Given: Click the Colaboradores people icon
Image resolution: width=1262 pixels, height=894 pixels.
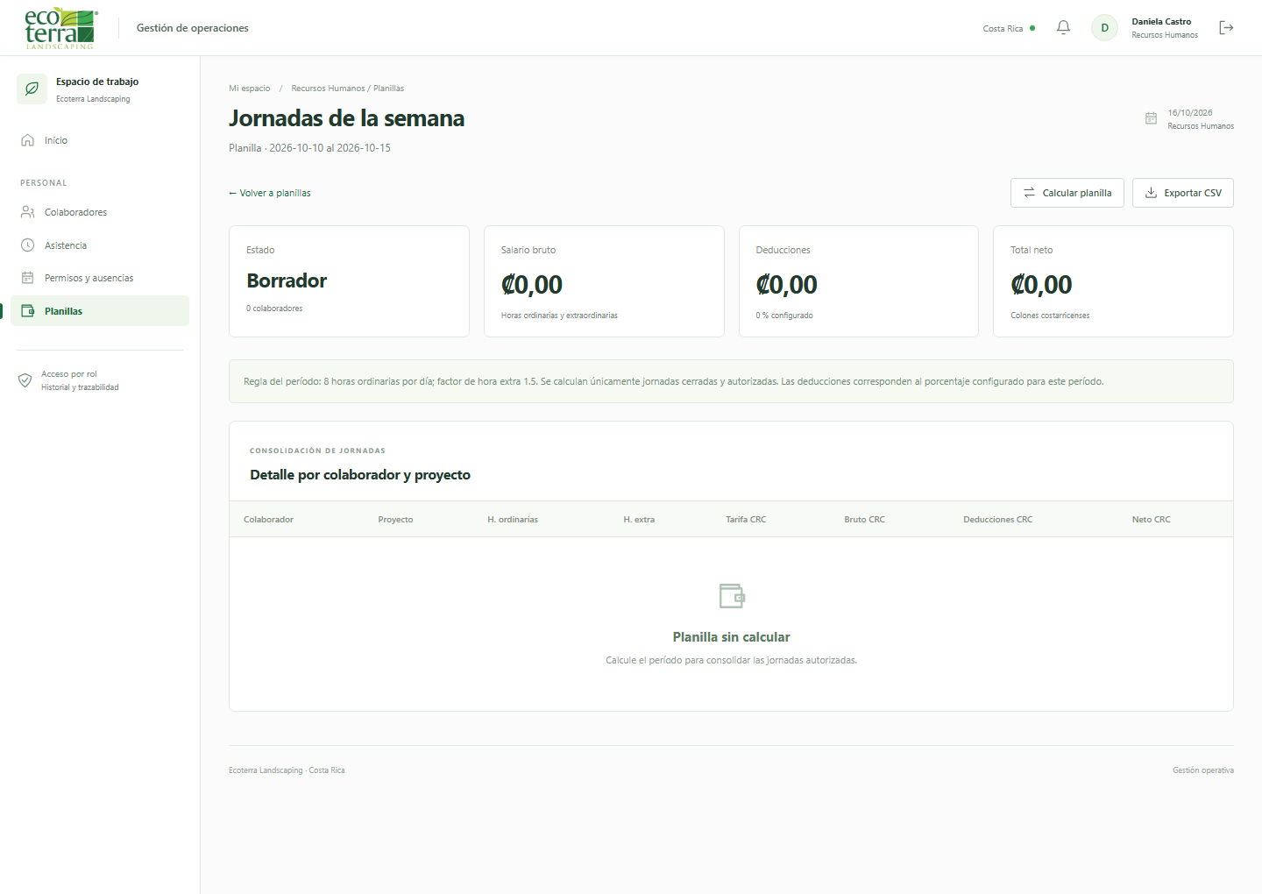Looking at the screenshot, I should click(x=28, y=212).
